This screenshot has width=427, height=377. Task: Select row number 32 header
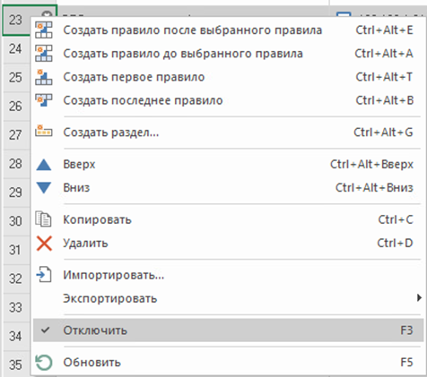[x=15, y=278]
